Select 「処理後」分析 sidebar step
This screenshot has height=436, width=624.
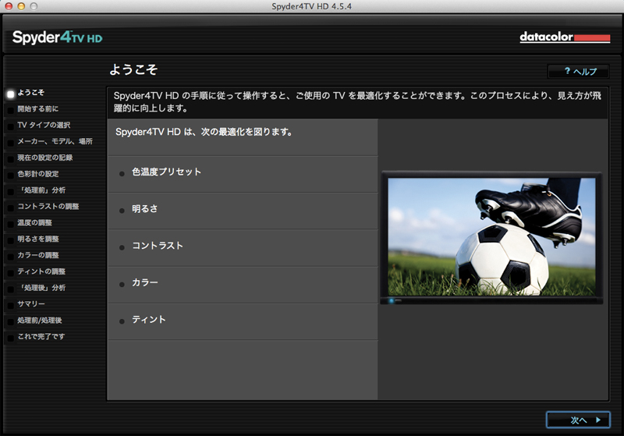click(x=42, y=288)
